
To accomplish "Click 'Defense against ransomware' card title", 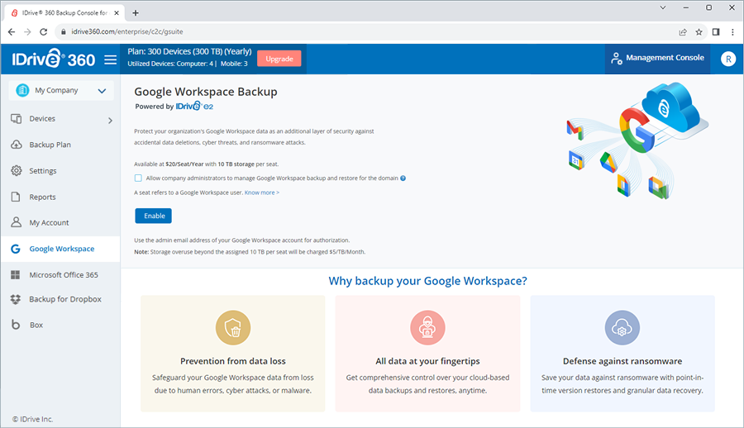I will (622, 361).
